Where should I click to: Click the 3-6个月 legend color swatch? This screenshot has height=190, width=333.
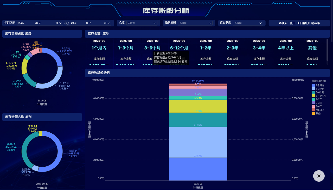tap(313, 92)
